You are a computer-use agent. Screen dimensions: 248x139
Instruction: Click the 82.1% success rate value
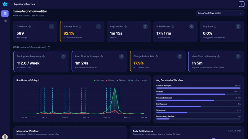69,33
